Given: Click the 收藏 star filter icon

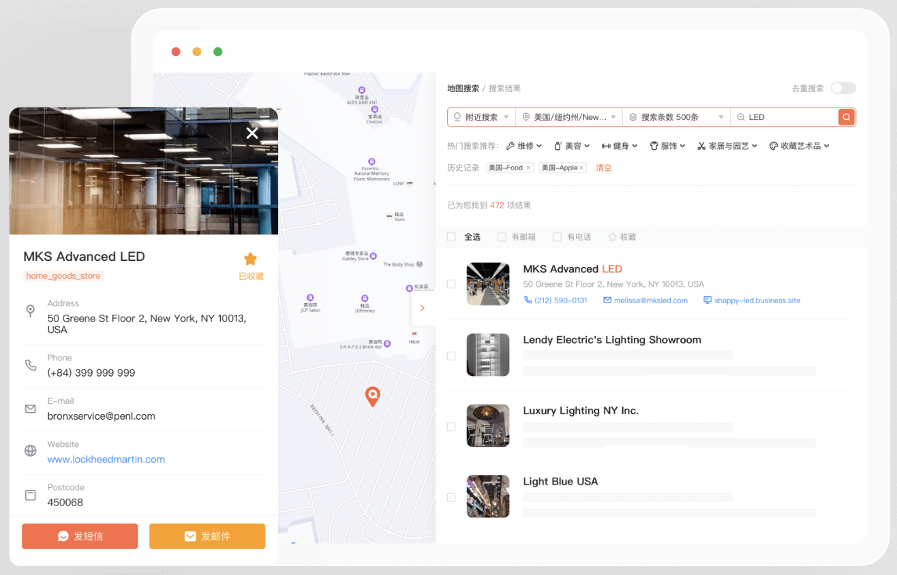Looking at the screenshot, I should click(x=612, y=237).
